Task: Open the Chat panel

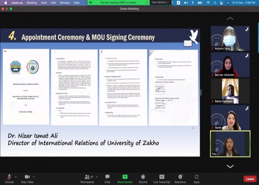Action: 107,178
